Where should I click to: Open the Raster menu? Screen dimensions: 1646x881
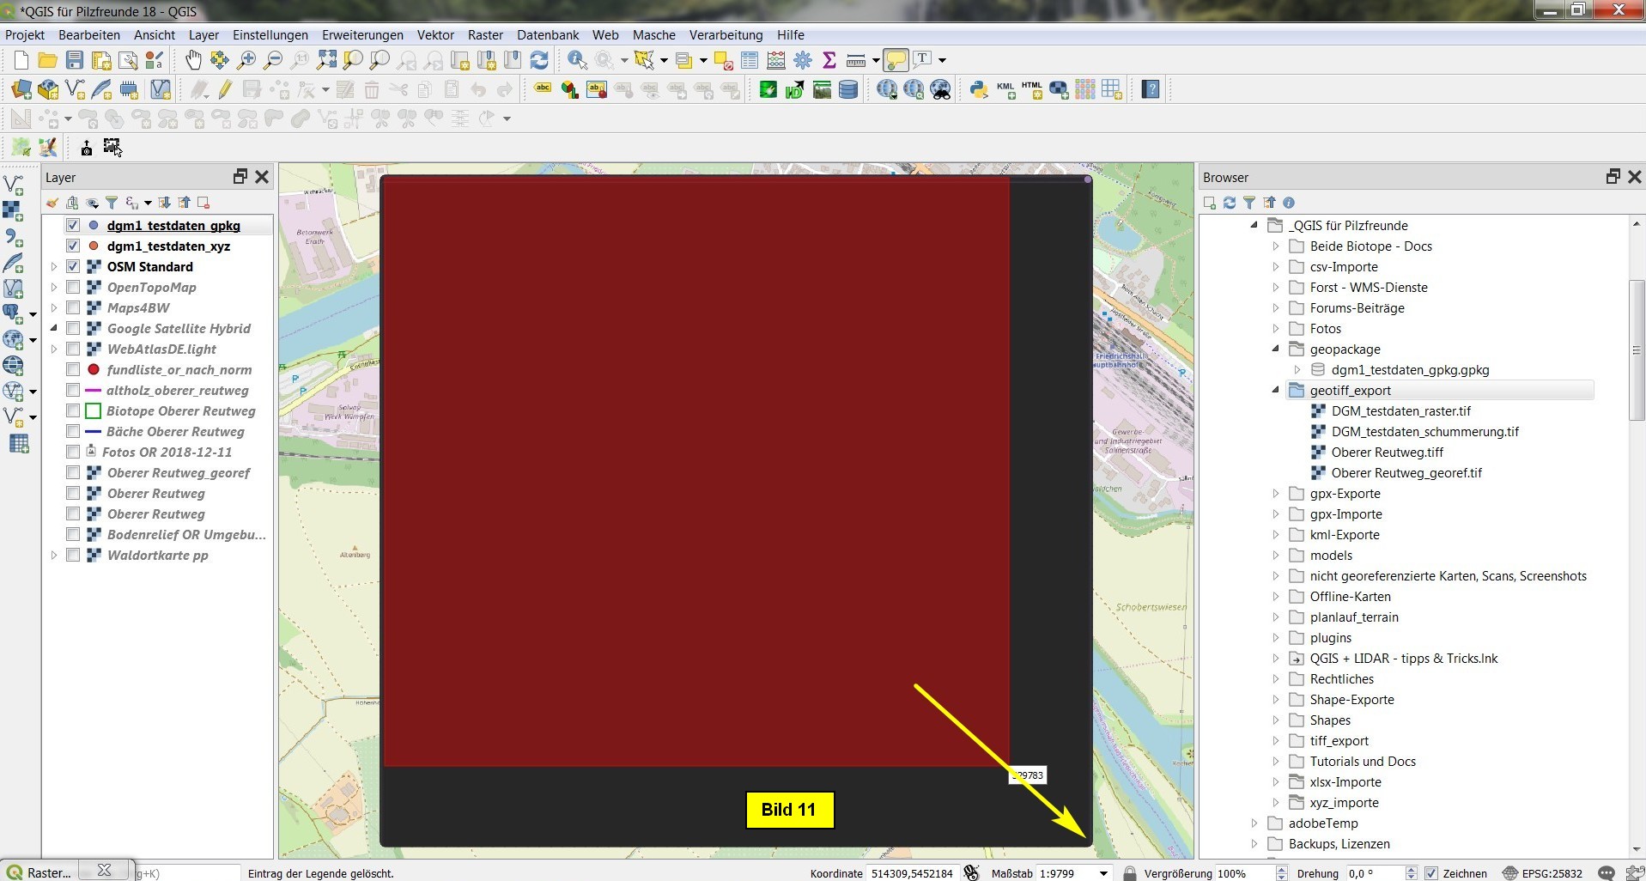click(x=485, y=35)
